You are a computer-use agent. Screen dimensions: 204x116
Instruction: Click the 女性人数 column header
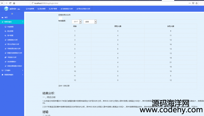pos(170,26)
